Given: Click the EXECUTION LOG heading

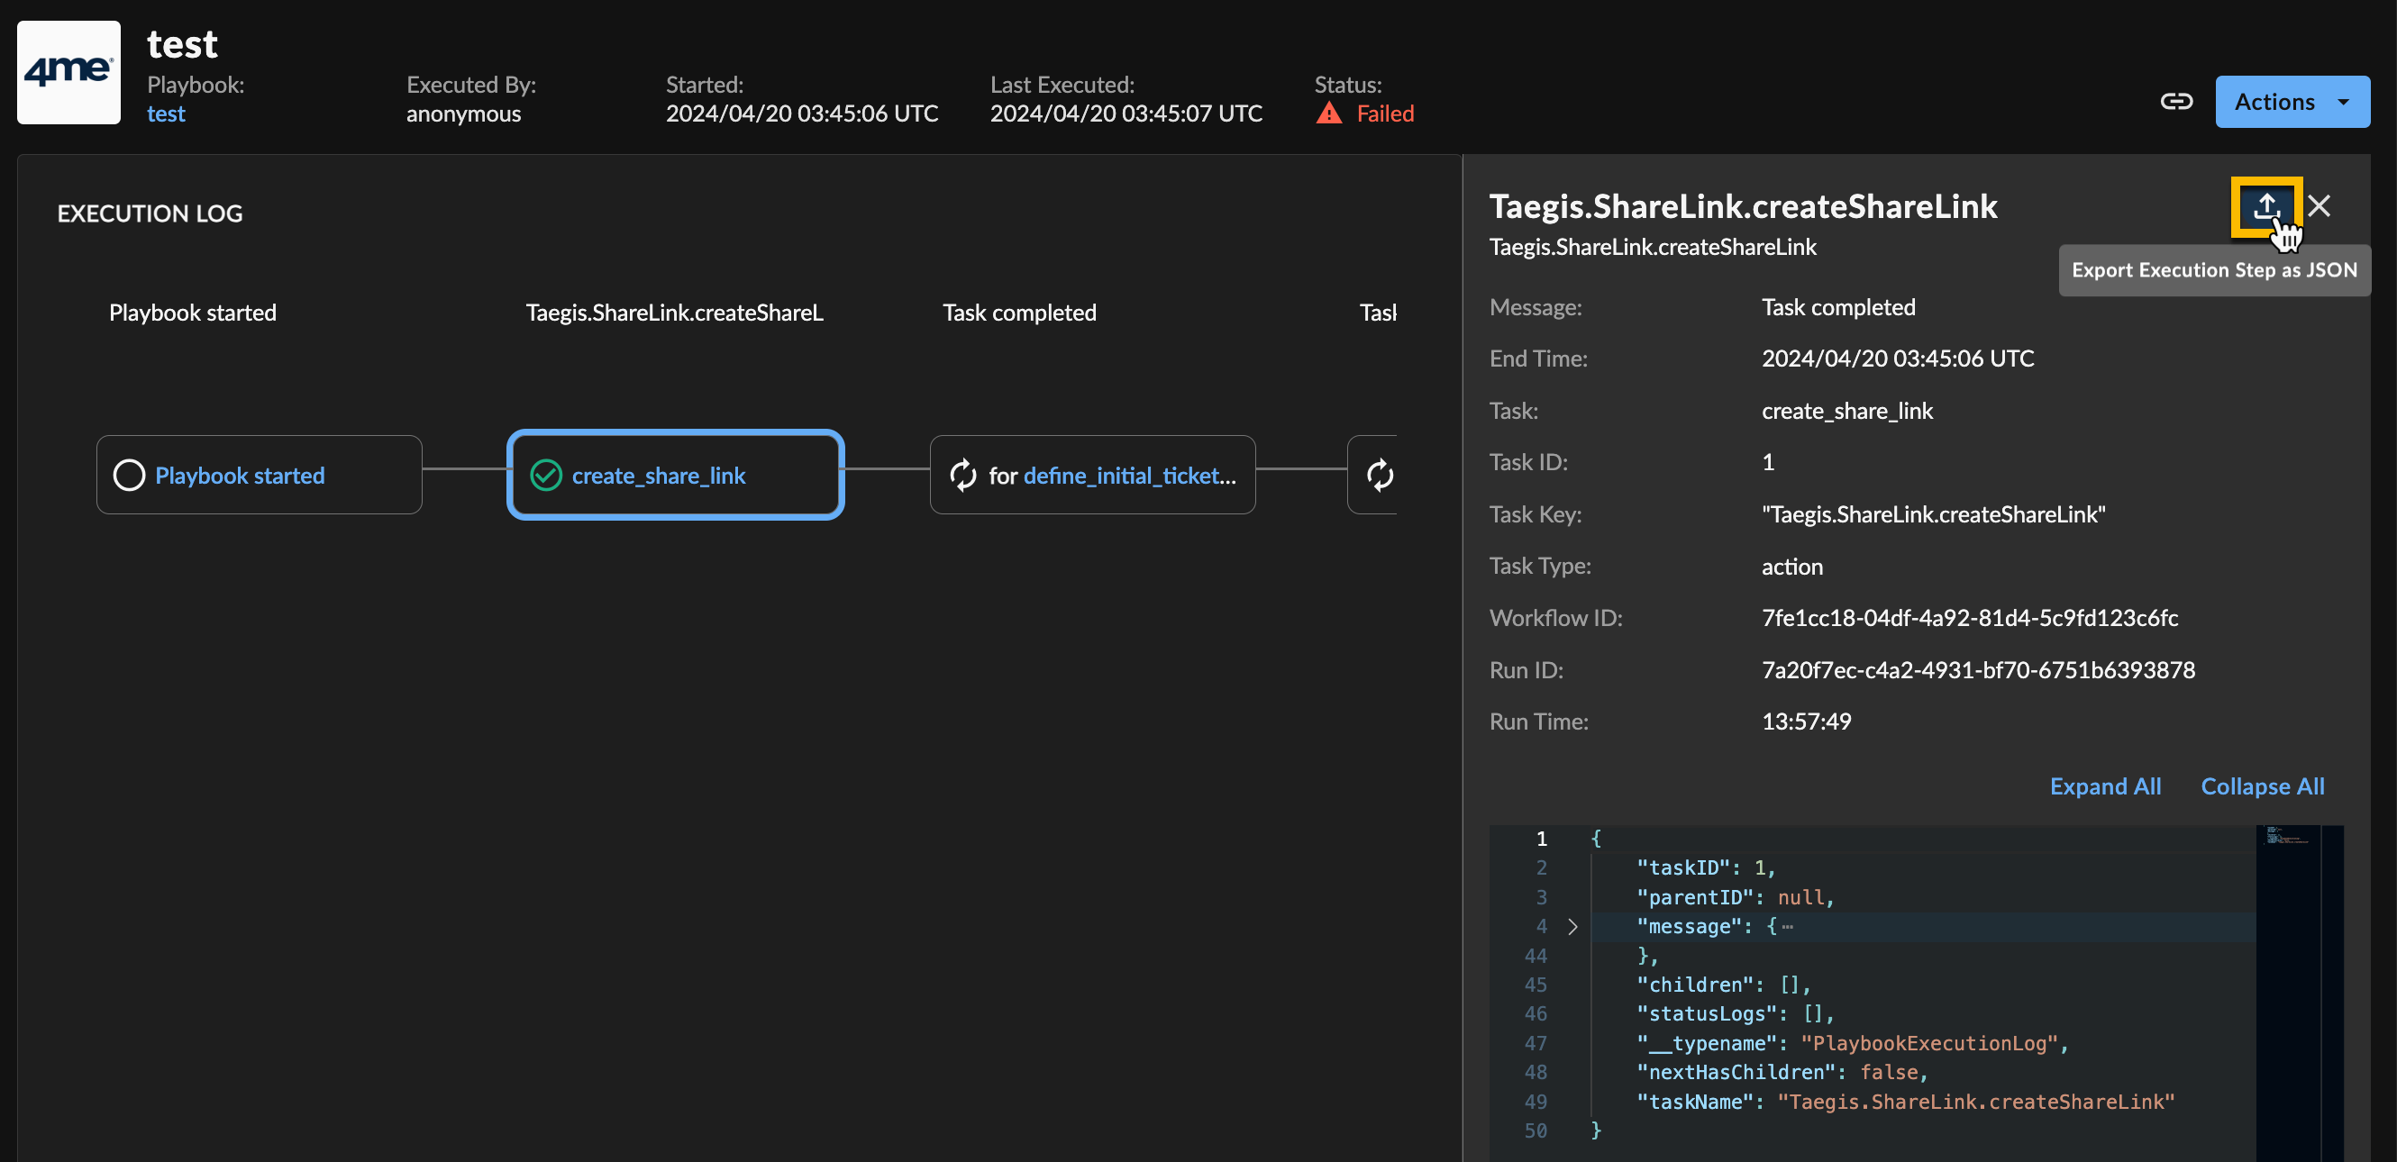Looking at the screenshot, I should point(150,213).
